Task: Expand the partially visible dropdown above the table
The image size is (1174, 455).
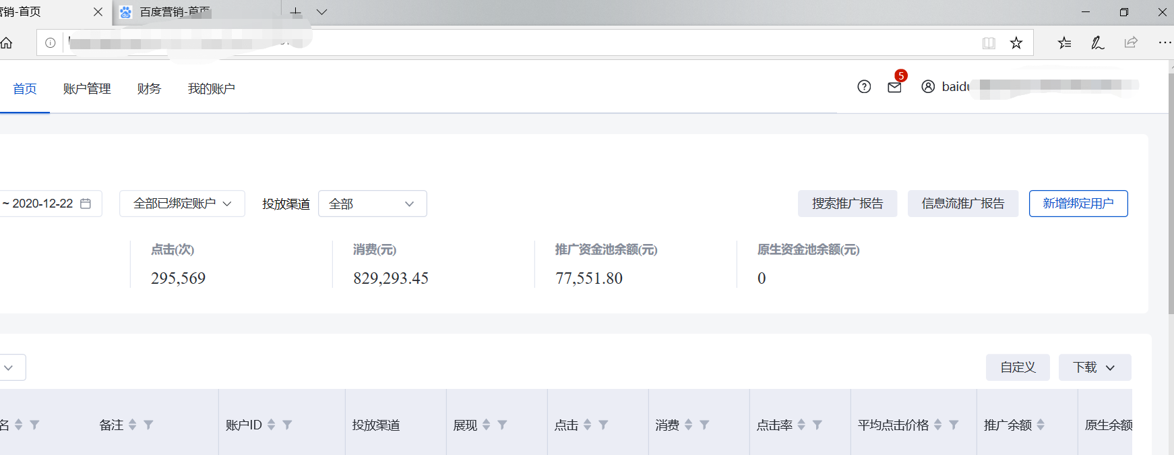Action: coord(11,367)
